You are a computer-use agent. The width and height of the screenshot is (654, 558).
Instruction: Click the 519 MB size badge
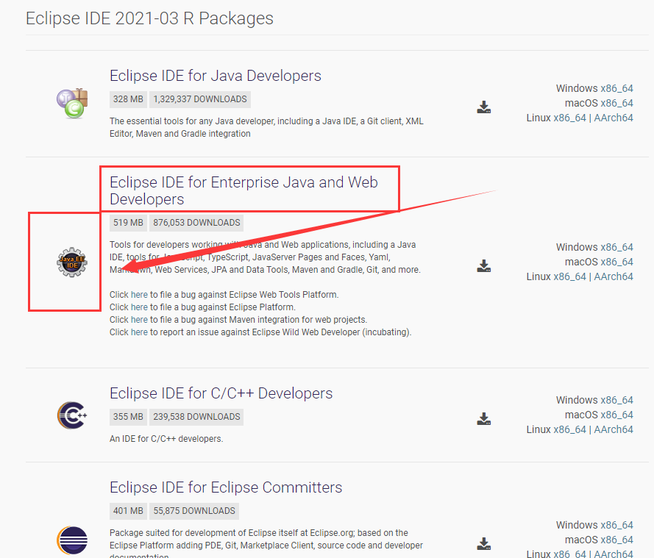pos(128,223)
